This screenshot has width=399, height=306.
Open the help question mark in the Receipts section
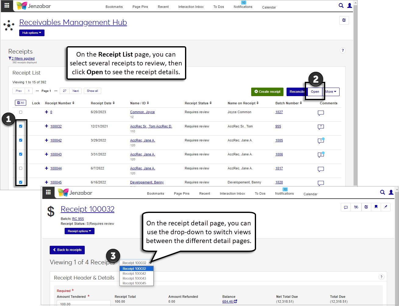pyautogui.click(x=343, y=50)
